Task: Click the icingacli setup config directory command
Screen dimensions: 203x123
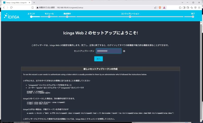Action: click(x=46, y=102)
